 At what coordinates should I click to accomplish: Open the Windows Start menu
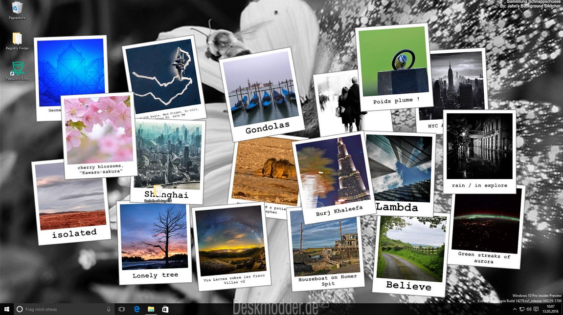click(x=6, y=309)
